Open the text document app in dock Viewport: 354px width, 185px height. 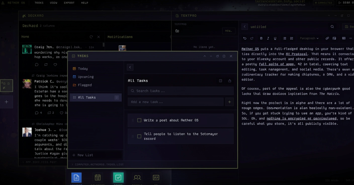pos(76,178)
